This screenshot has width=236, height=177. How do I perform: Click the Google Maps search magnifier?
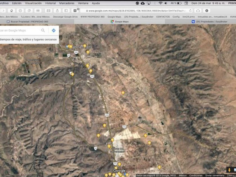tap(43, 30)
